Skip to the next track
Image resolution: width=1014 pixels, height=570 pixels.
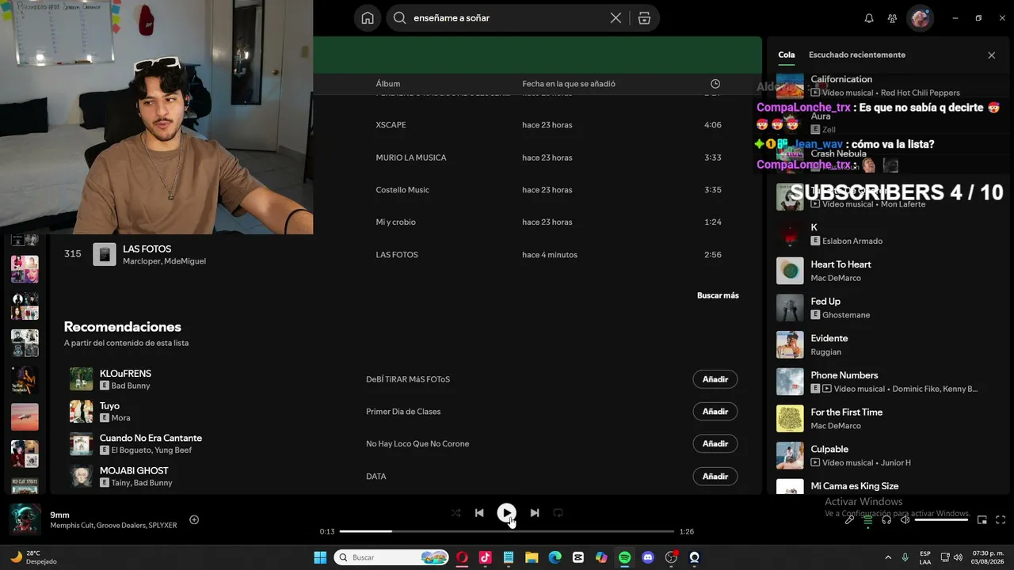coord(535,513)
